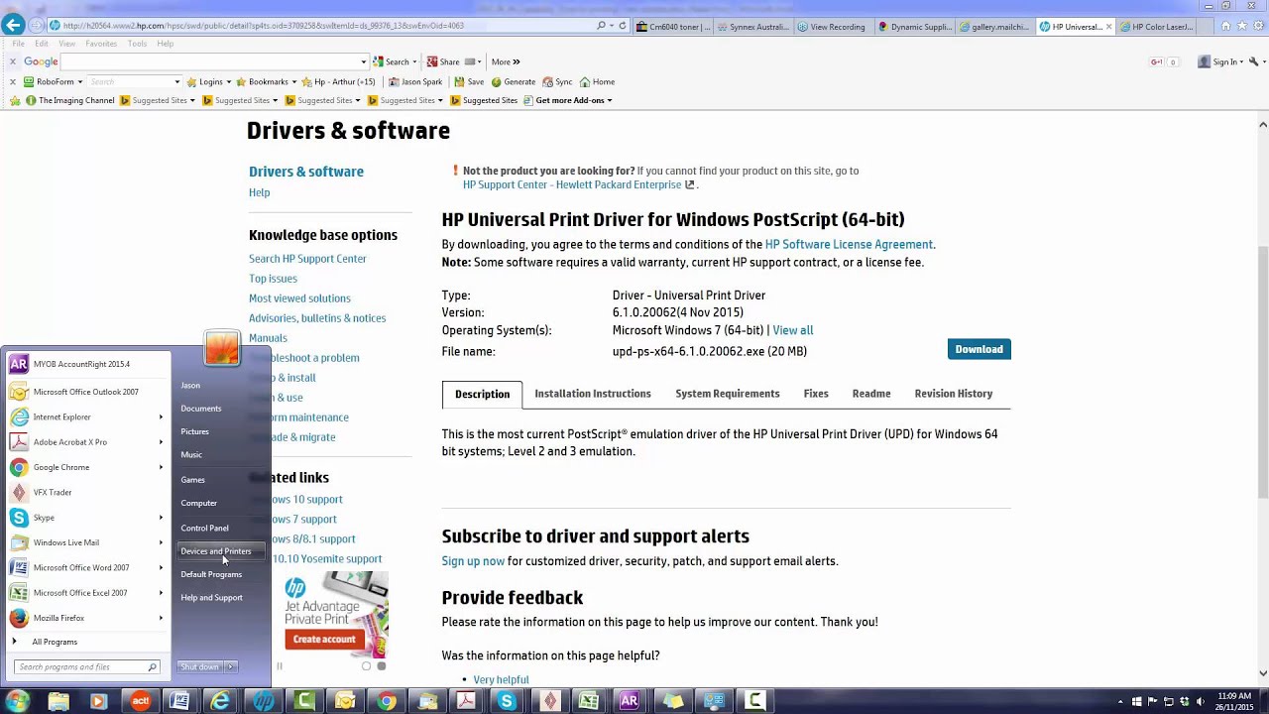
Task: Open the Excel icon in the taskbar
Action: 589,701
